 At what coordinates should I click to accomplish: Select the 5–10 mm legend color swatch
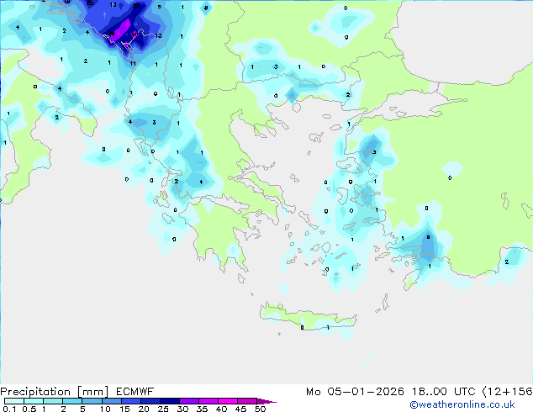(x=92, y=401)
